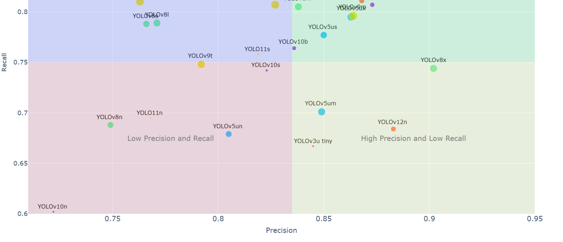The image size is (563, 242).
Task: Click the YOLOv10s data point
Action: point(267,70)
